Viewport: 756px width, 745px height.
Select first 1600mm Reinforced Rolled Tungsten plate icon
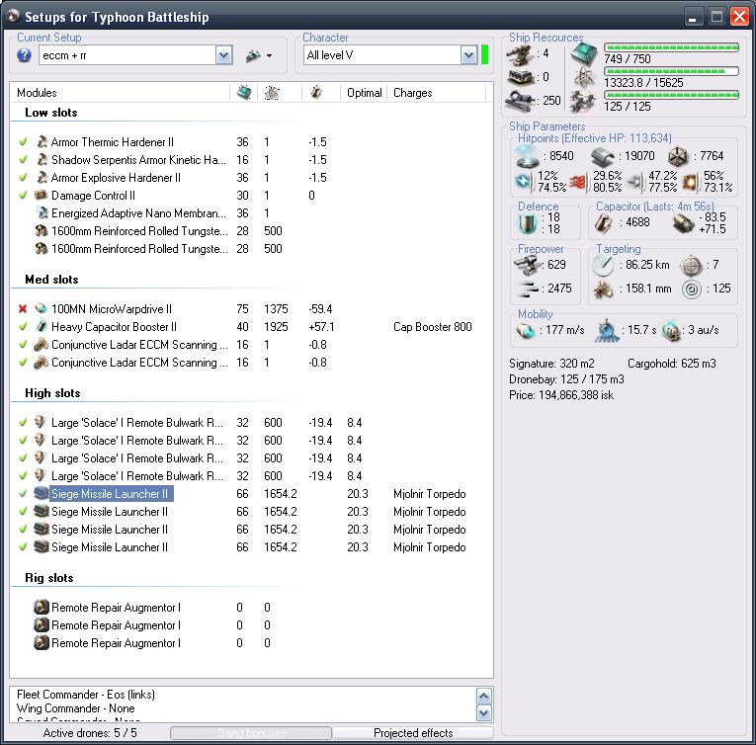pyautogui.click(x=42, y=231)
